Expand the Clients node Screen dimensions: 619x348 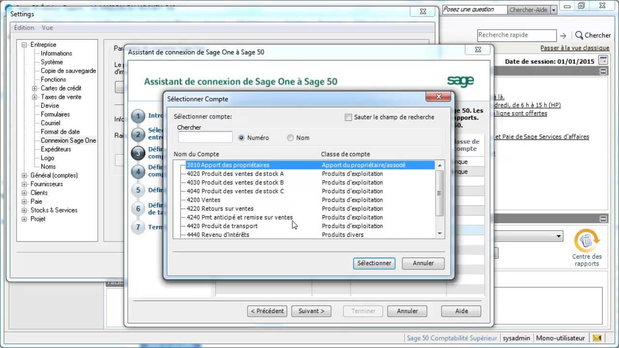click(24, 193)
